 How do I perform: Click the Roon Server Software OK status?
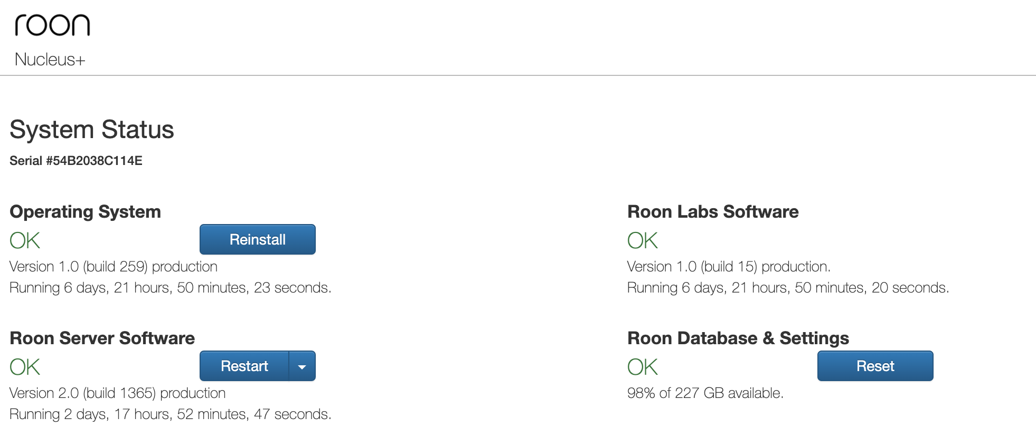(x=25, y=367)
